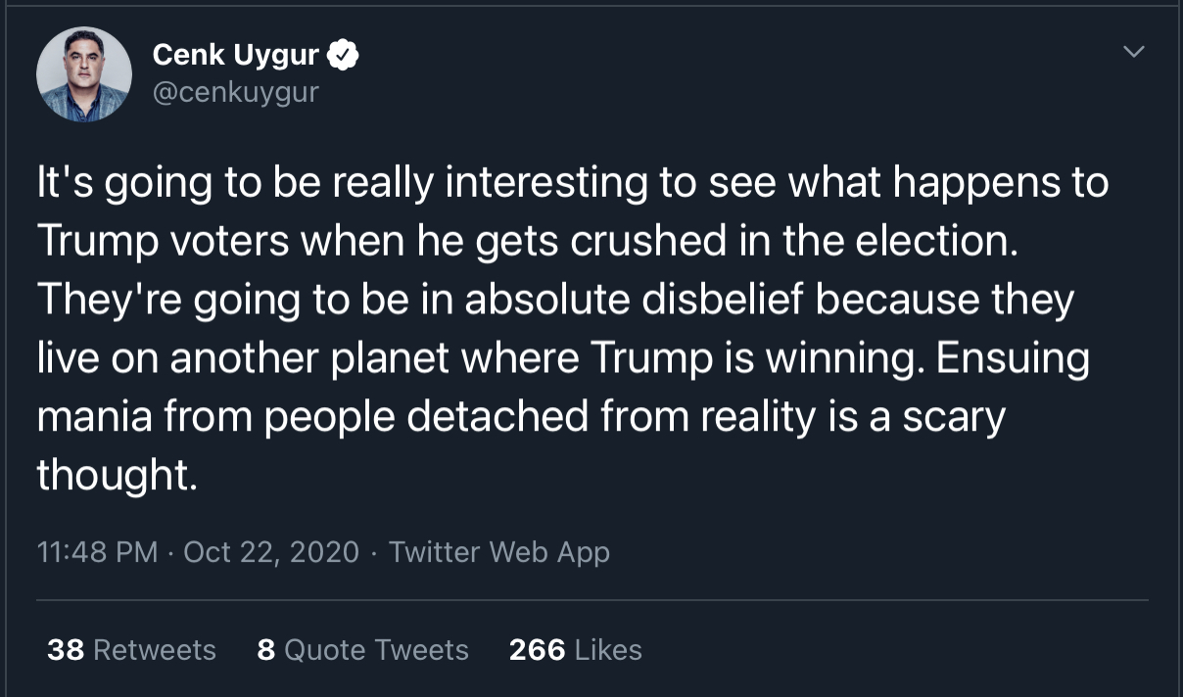Click the word "Ensuing" in the tweet
The image size is (1183, 697).
(1013, 360)
